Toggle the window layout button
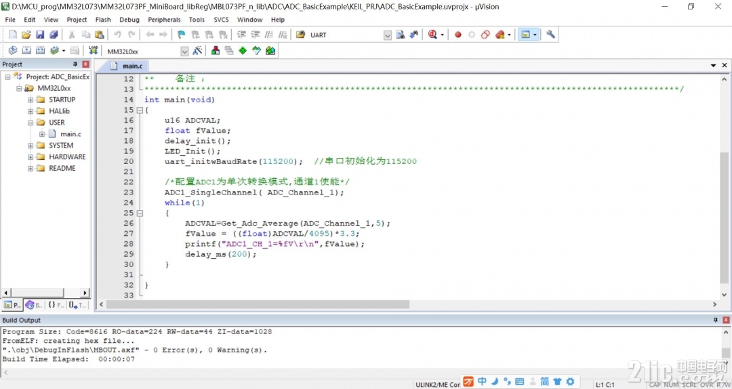732x389 pixels. coord(526,35)
